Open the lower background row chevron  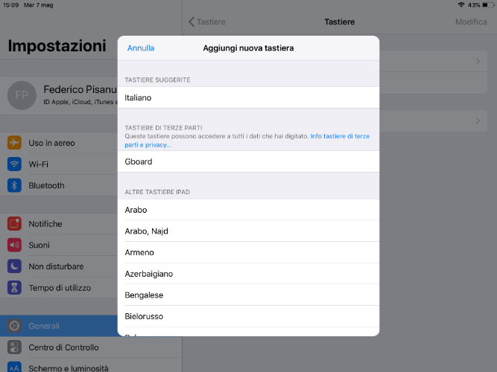click(478, 121)
